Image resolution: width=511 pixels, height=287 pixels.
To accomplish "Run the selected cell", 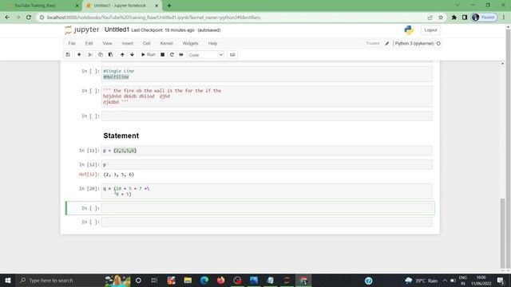I will point(149,55).
